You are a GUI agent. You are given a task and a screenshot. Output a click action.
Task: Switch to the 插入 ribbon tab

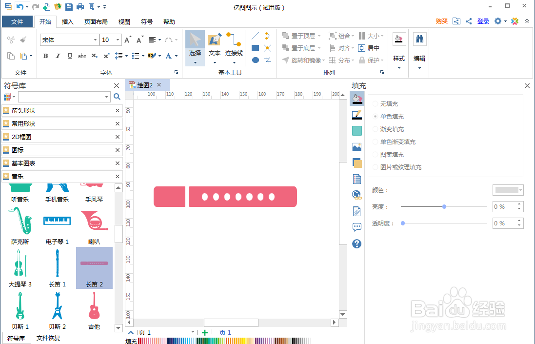point(67,21)
